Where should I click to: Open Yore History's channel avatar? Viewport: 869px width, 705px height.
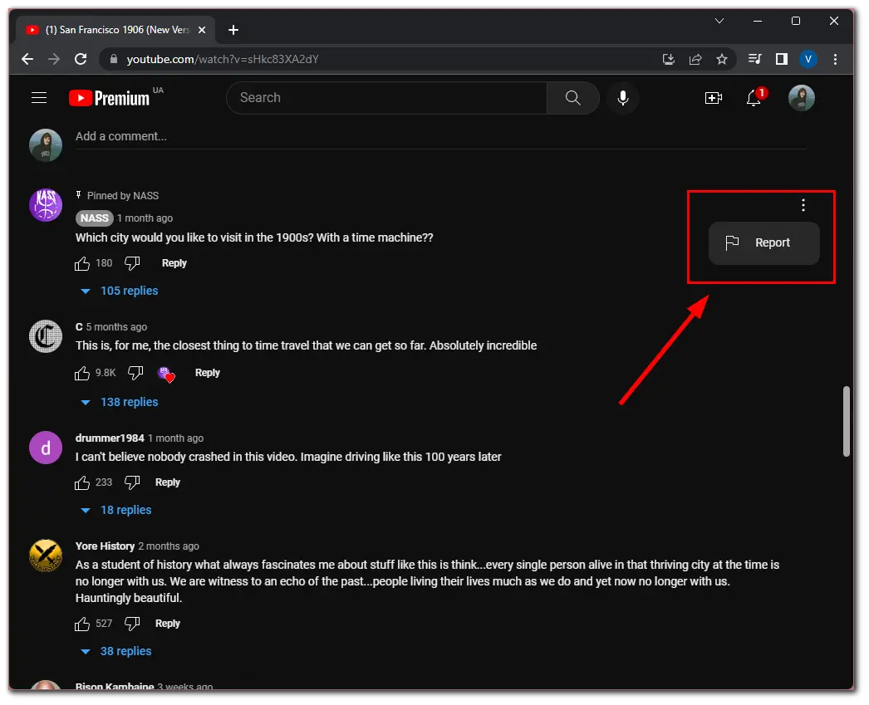(x=46, y=556)
